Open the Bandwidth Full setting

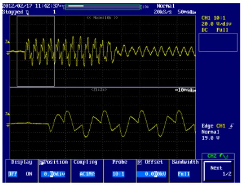coord(184,174)
